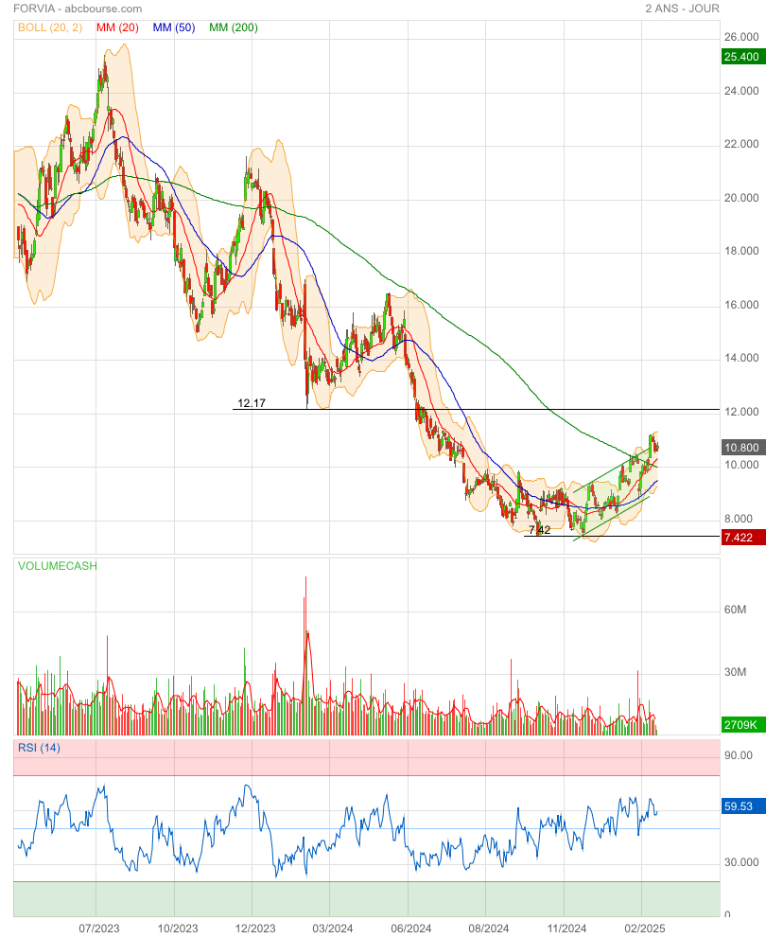Click the 18.000 price axis label
766x938 pixels.
pyautogui.click(x=741, y=251)
